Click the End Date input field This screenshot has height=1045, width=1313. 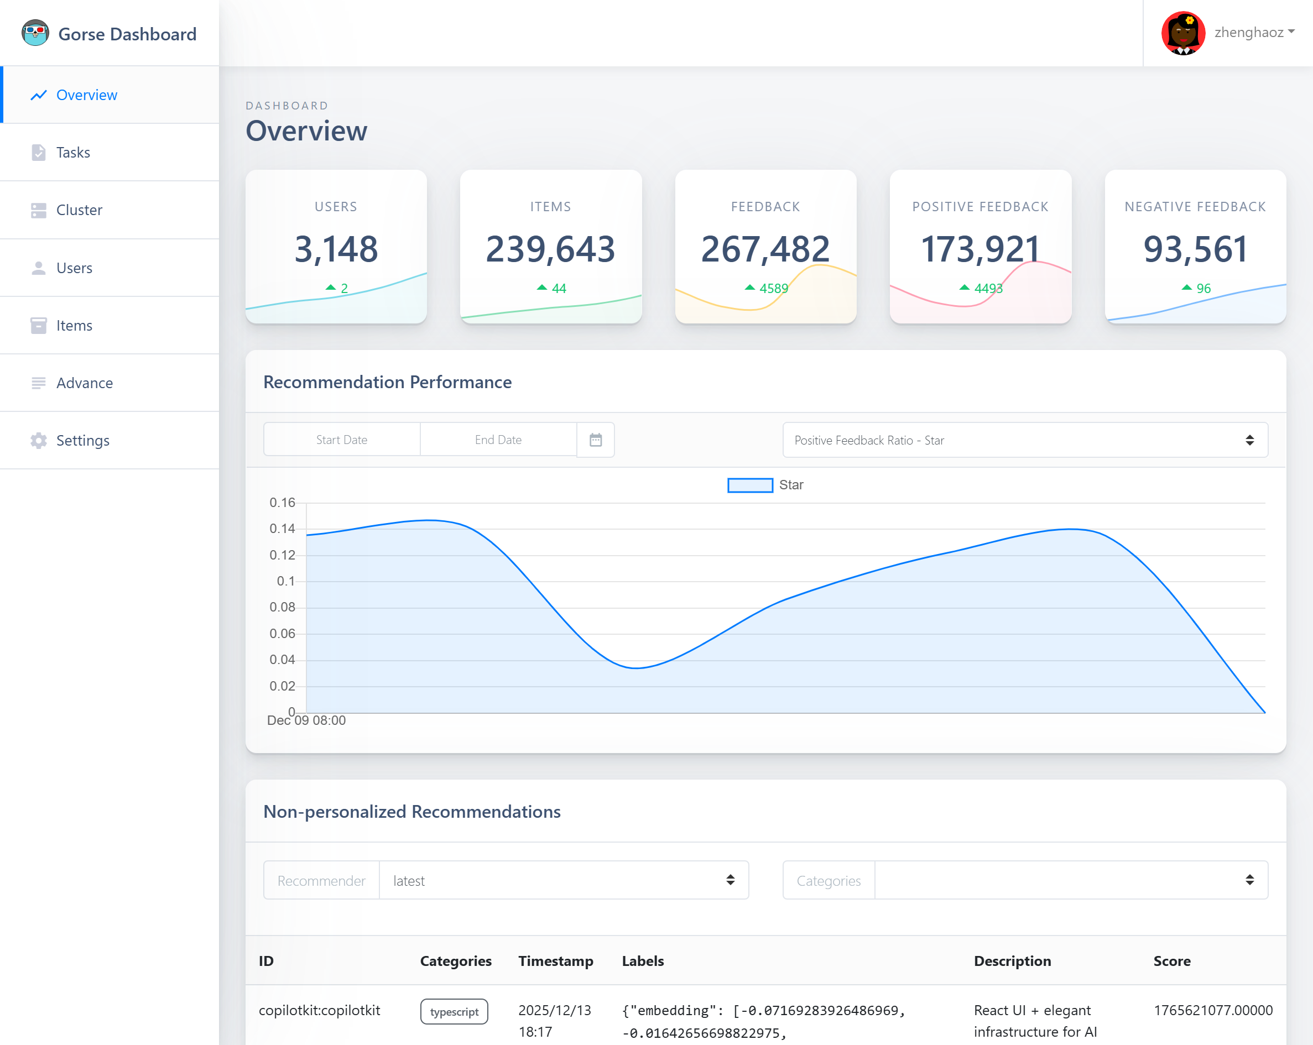point(498,440)
